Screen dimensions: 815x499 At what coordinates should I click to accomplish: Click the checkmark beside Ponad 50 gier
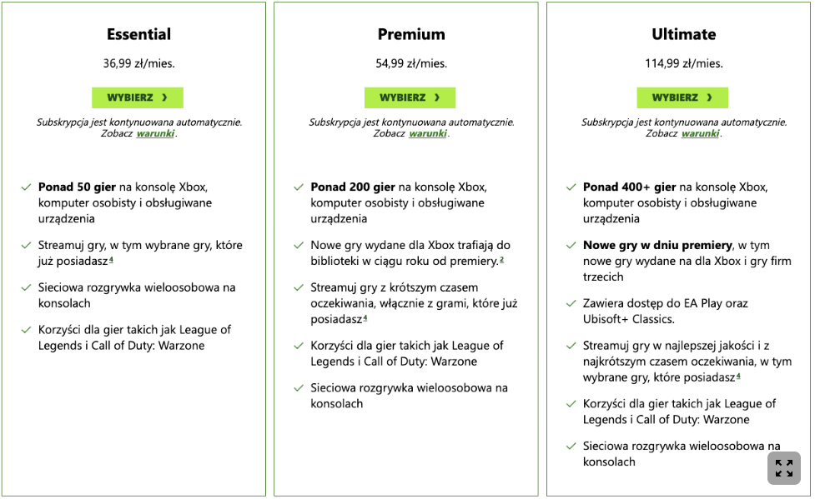[x=27, y=187]
